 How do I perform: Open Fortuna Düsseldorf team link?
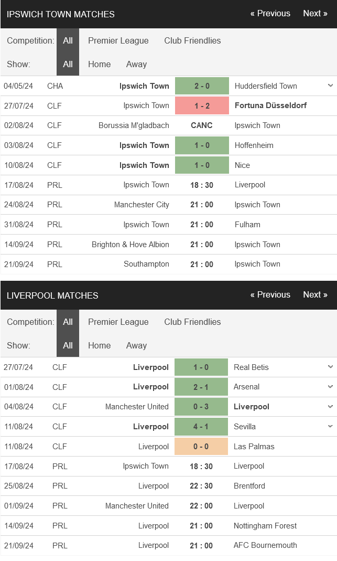270,105
